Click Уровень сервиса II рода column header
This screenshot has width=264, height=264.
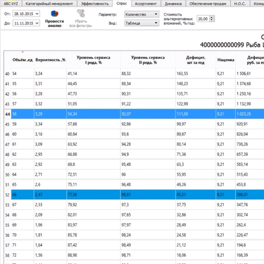(148, 60)
